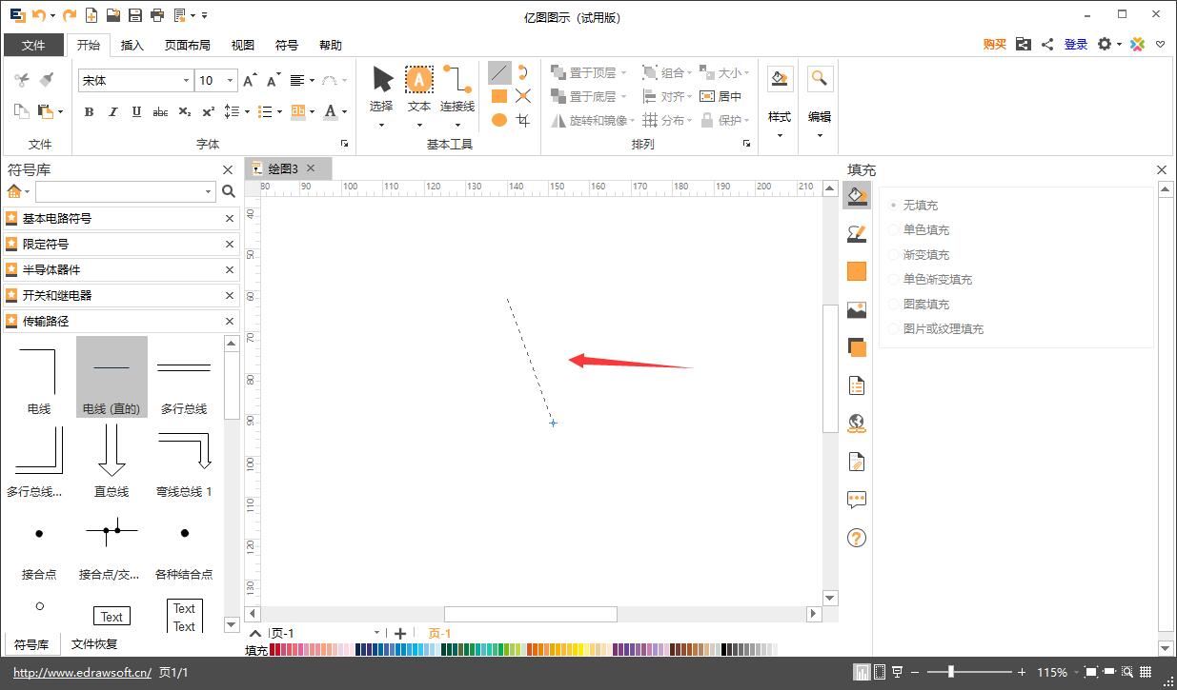Activate the Select pointer tool

point(382,79)
